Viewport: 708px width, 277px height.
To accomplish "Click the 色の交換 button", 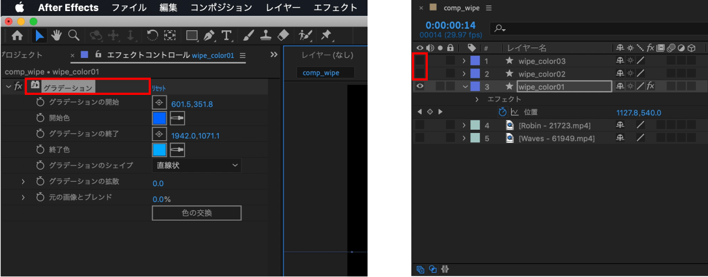I will pos(197,213).
